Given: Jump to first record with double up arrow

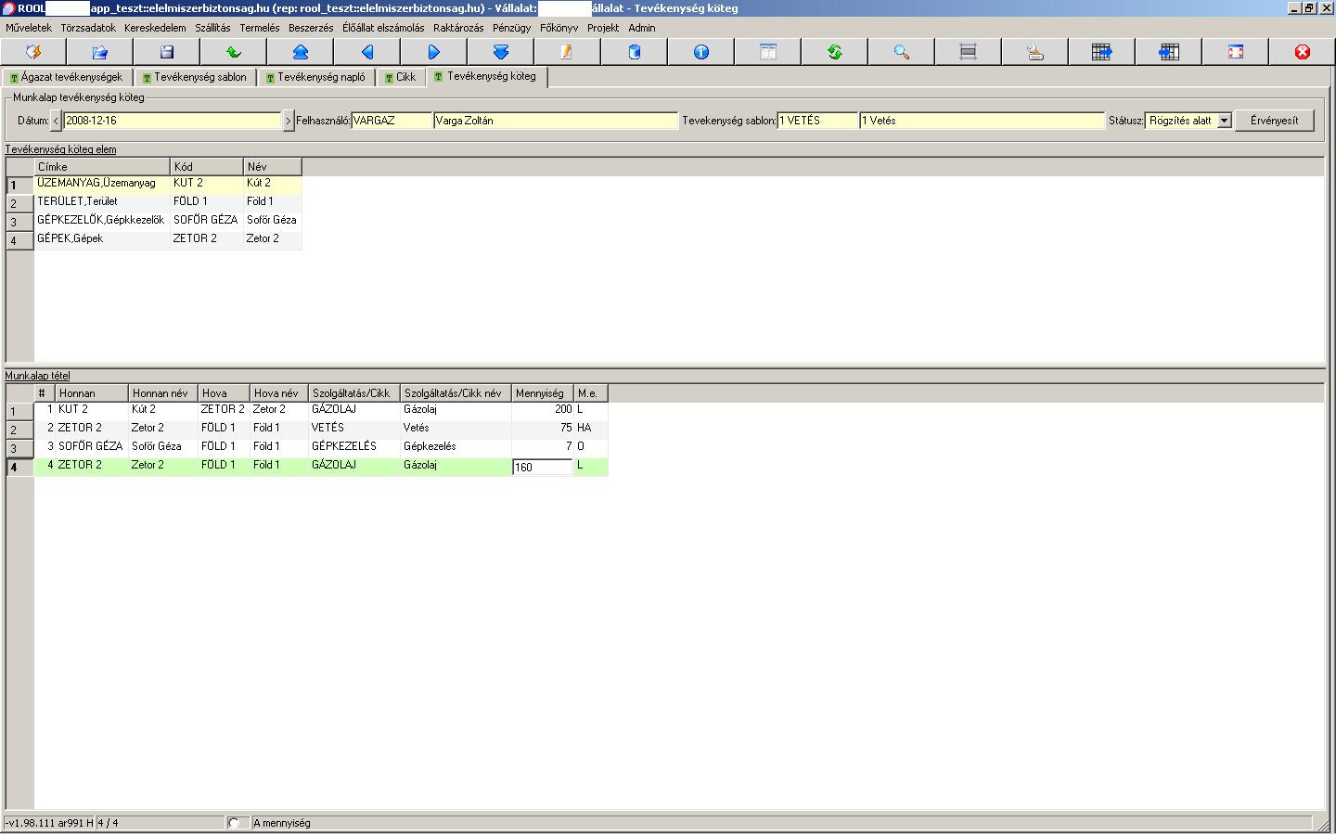Looking at the screenshot, I should coord(301,52).
